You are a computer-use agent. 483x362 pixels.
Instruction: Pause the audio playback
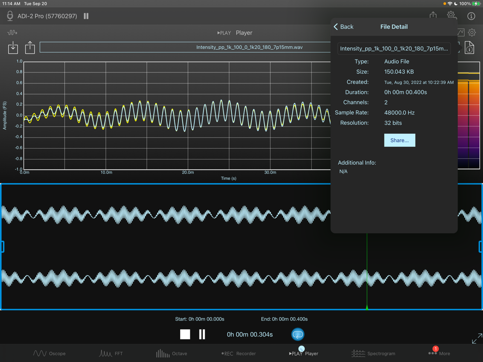click(x=202, y=334)
